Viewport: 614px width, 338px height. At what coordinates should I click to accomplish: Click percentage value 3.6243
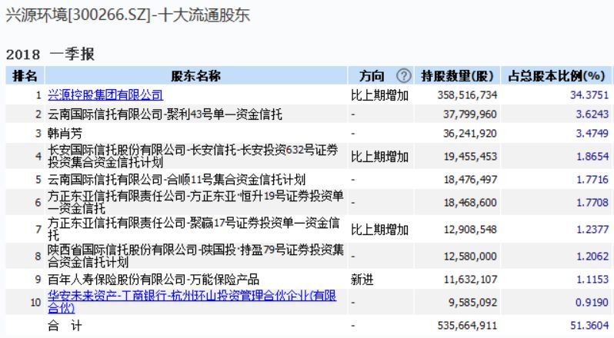592,114
